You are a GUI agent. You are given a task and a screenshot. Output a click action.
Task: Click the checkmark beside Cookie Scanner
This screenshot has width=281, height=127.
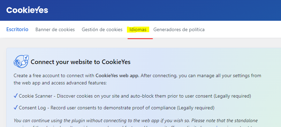click(x=16, y=96)
